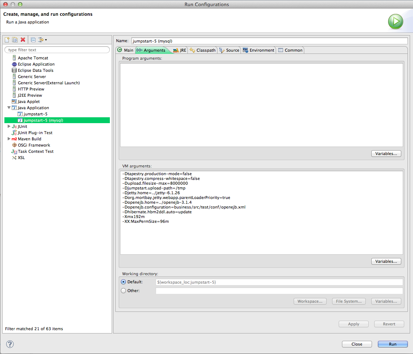Open help with the question mark icon
Image resolution: width=413 pixels, height=354 pixels.
pos(10,344)
